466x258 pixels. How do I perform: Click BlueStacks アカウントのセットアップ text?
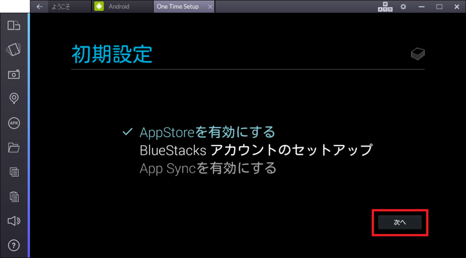coord(256,150)
